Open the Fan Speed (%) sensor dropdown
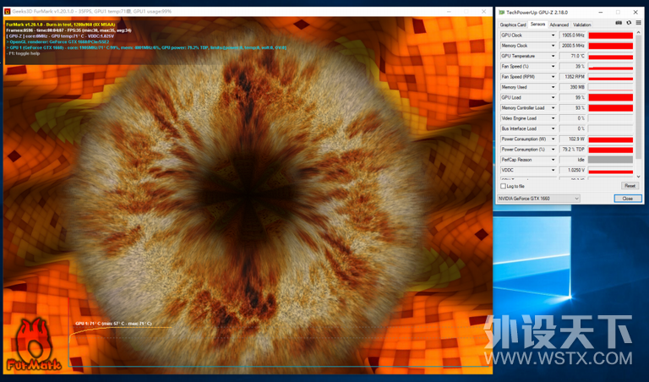 [x=553, y=67]
